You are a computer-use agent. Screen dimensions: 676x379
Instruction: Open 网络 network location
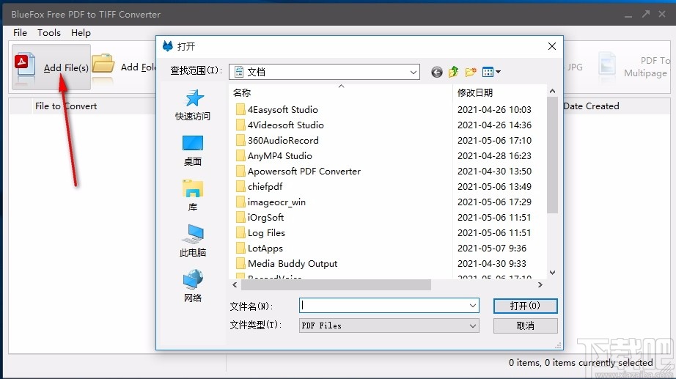tap(193, 287)
